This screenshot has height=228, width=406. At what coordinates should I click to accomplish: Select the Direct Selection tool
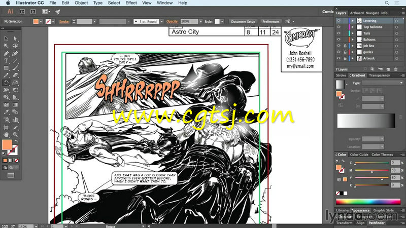coord(15,39)
